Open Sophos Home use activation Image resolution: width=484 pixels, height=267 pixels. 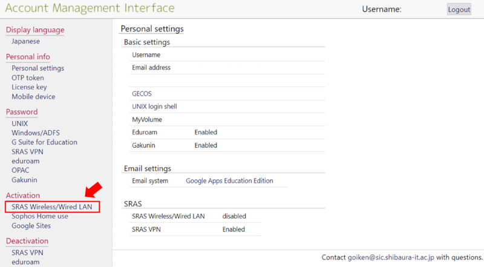(40, 216)
